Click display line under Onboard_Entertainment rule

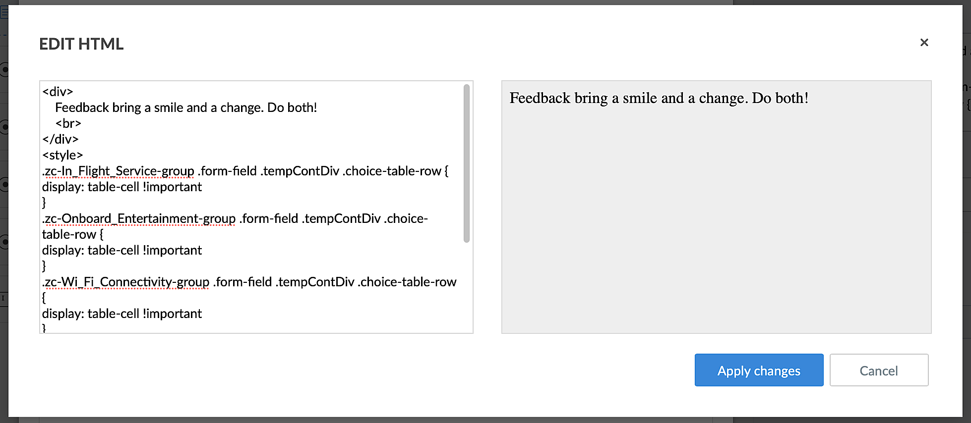tap(122, 251)
